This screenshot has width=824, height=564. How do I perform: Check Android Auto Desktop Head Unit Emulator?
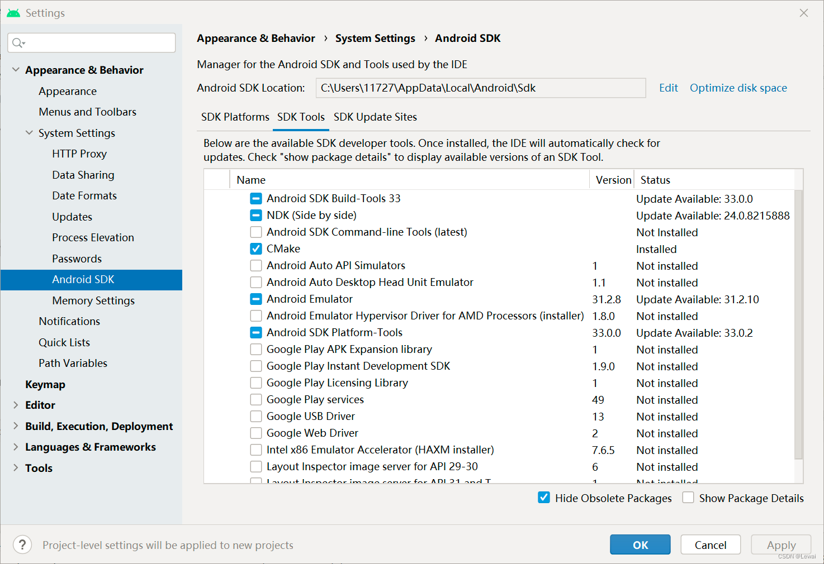coord(256,282)
